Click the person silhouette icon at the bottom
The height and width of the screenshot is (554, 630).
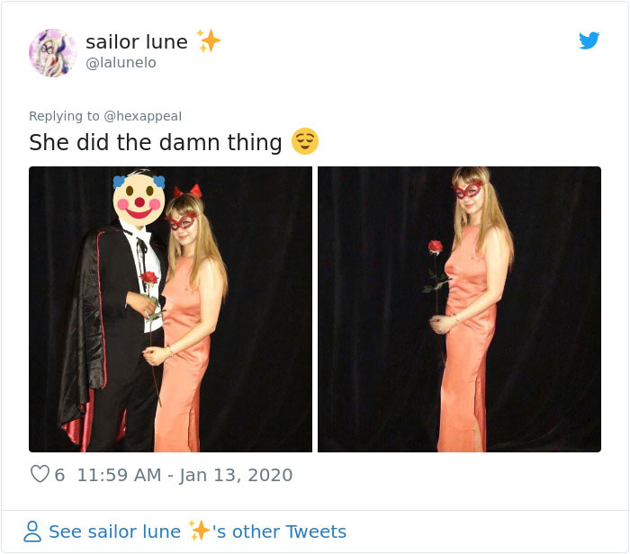tap(32, 532)
